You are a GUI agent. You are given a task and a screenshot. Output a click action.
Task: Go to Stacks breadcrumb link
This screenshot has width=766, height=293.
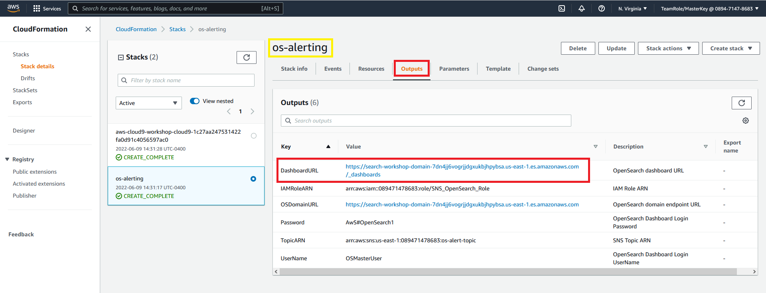[177, 29]
